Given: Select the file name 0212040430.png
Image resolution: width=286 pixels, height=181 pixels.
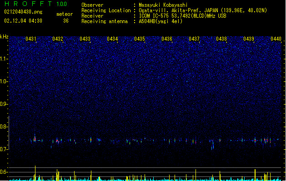Looking at the screenshot, I should 23,12.
